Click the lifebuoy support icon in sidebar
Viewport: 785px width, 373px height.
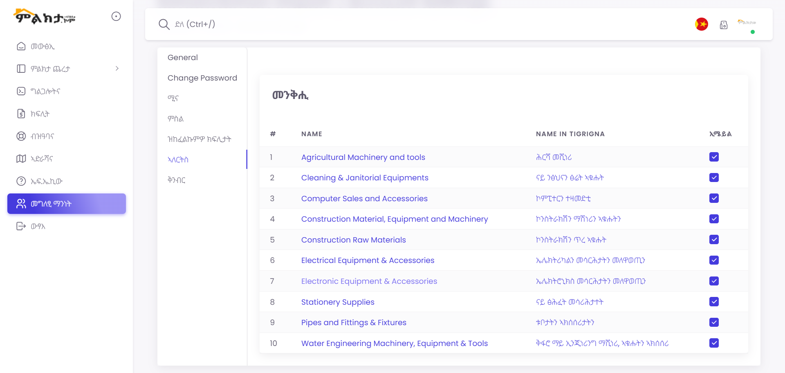pos(21,136)
